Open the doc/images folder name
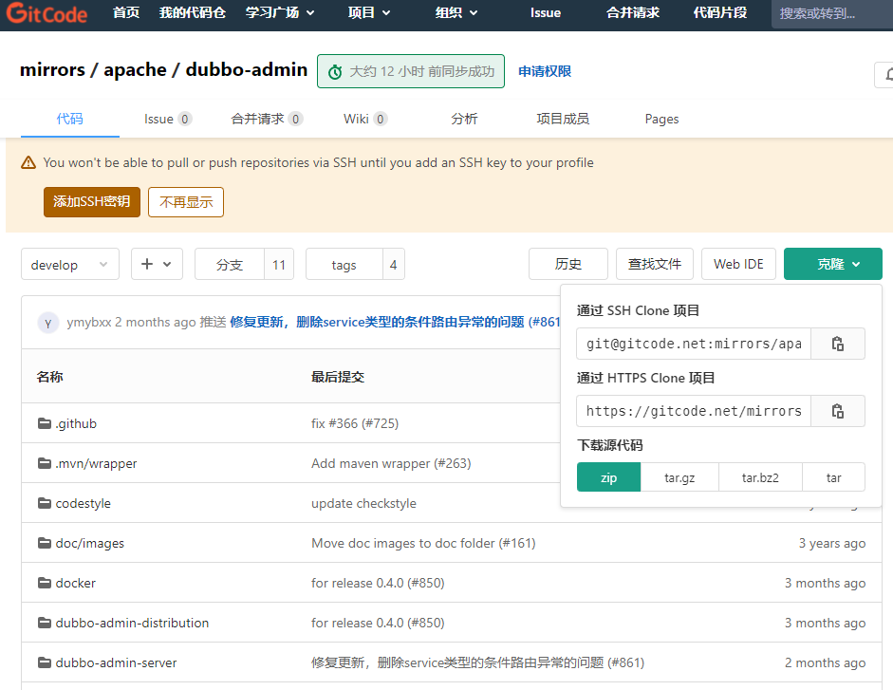The width and height of the screenshot is (893, 690). 90,543
